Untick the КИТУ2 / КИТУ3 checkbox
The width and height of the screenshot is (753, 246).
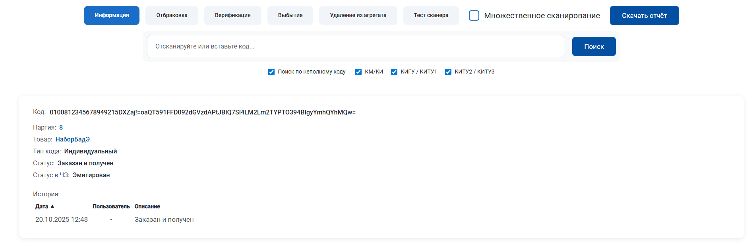pos(448,72)
